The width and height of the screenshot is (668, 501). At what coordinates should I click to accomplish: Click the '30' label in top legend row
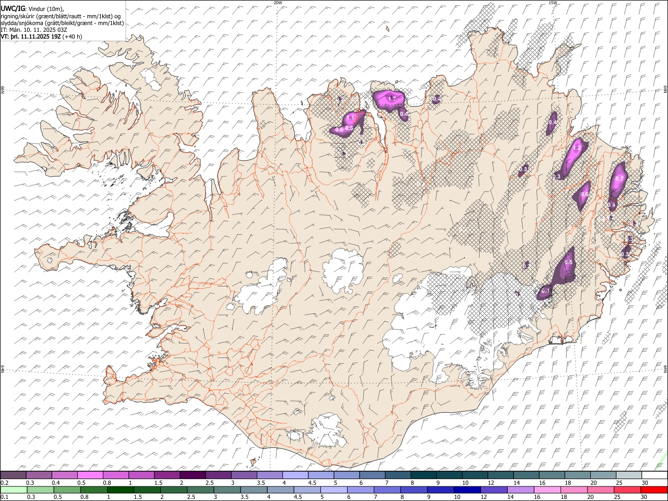(x=645, y=483)
